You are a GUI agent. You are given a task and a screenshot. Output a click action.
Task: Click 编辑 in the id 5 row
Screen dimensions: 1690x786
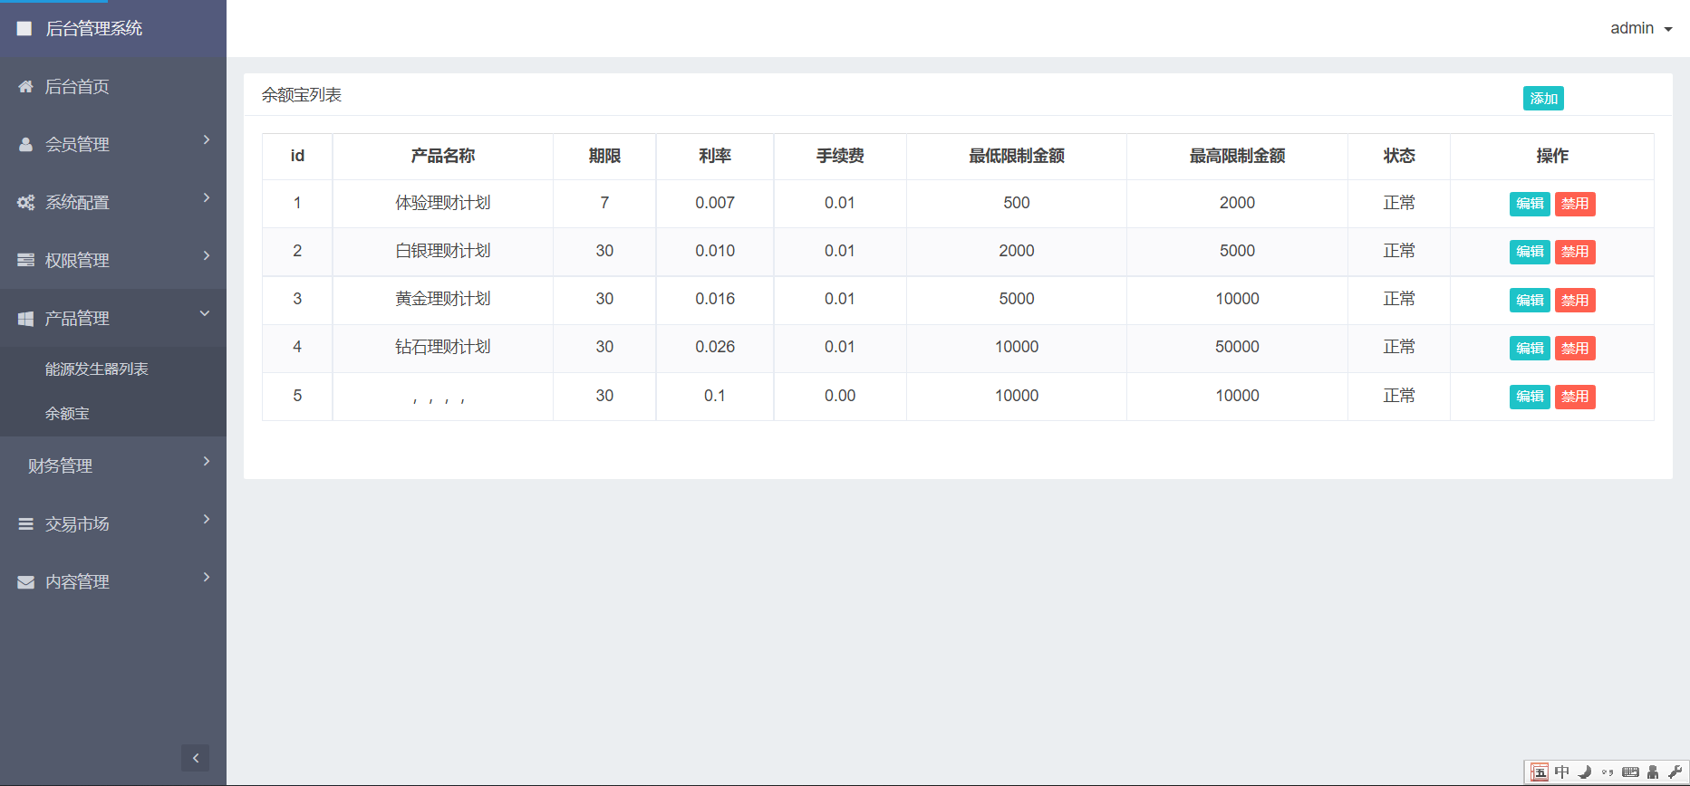(1530, 397)
